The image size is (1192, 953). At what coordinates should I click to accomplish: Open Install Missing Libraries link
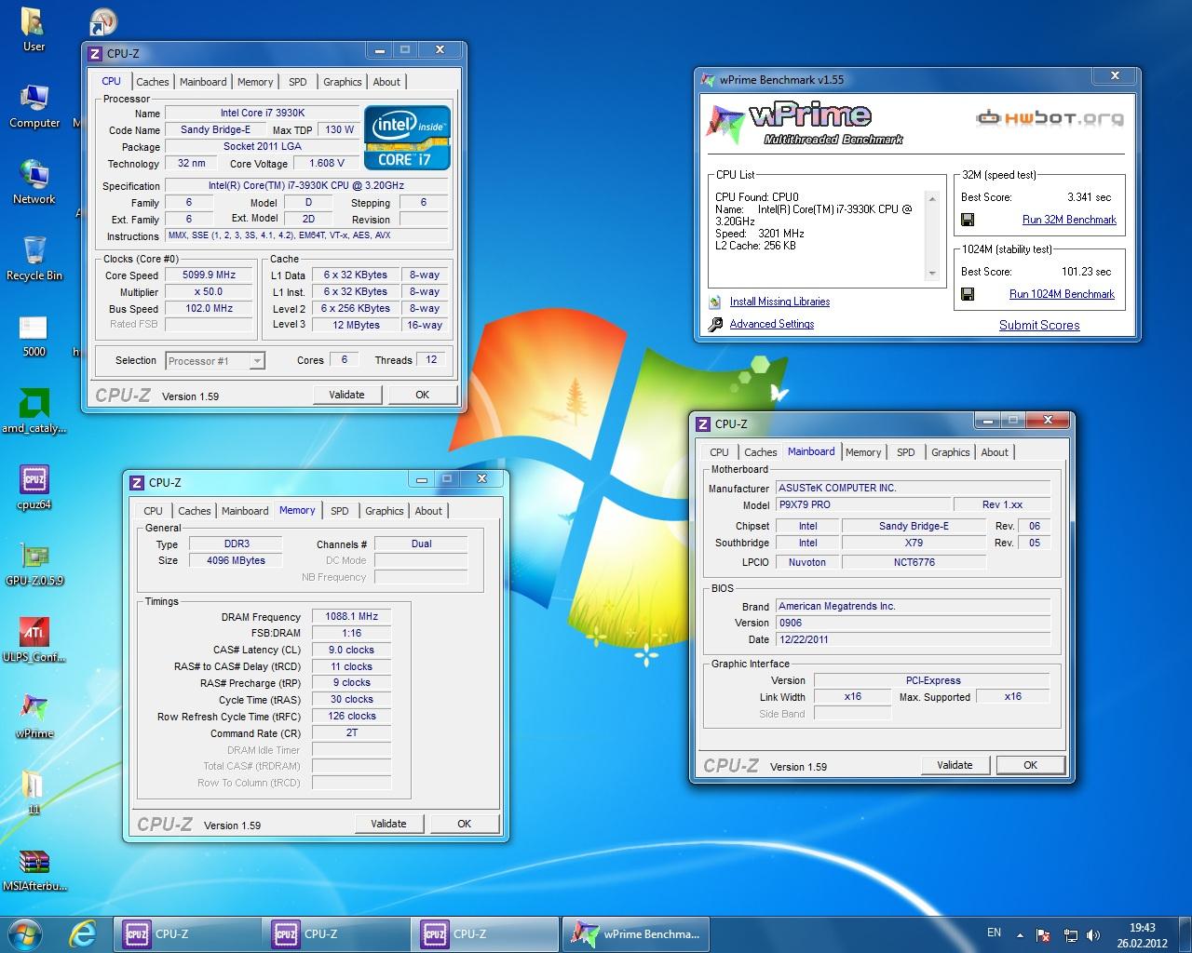pyautogui.click(x=779, y=302)
